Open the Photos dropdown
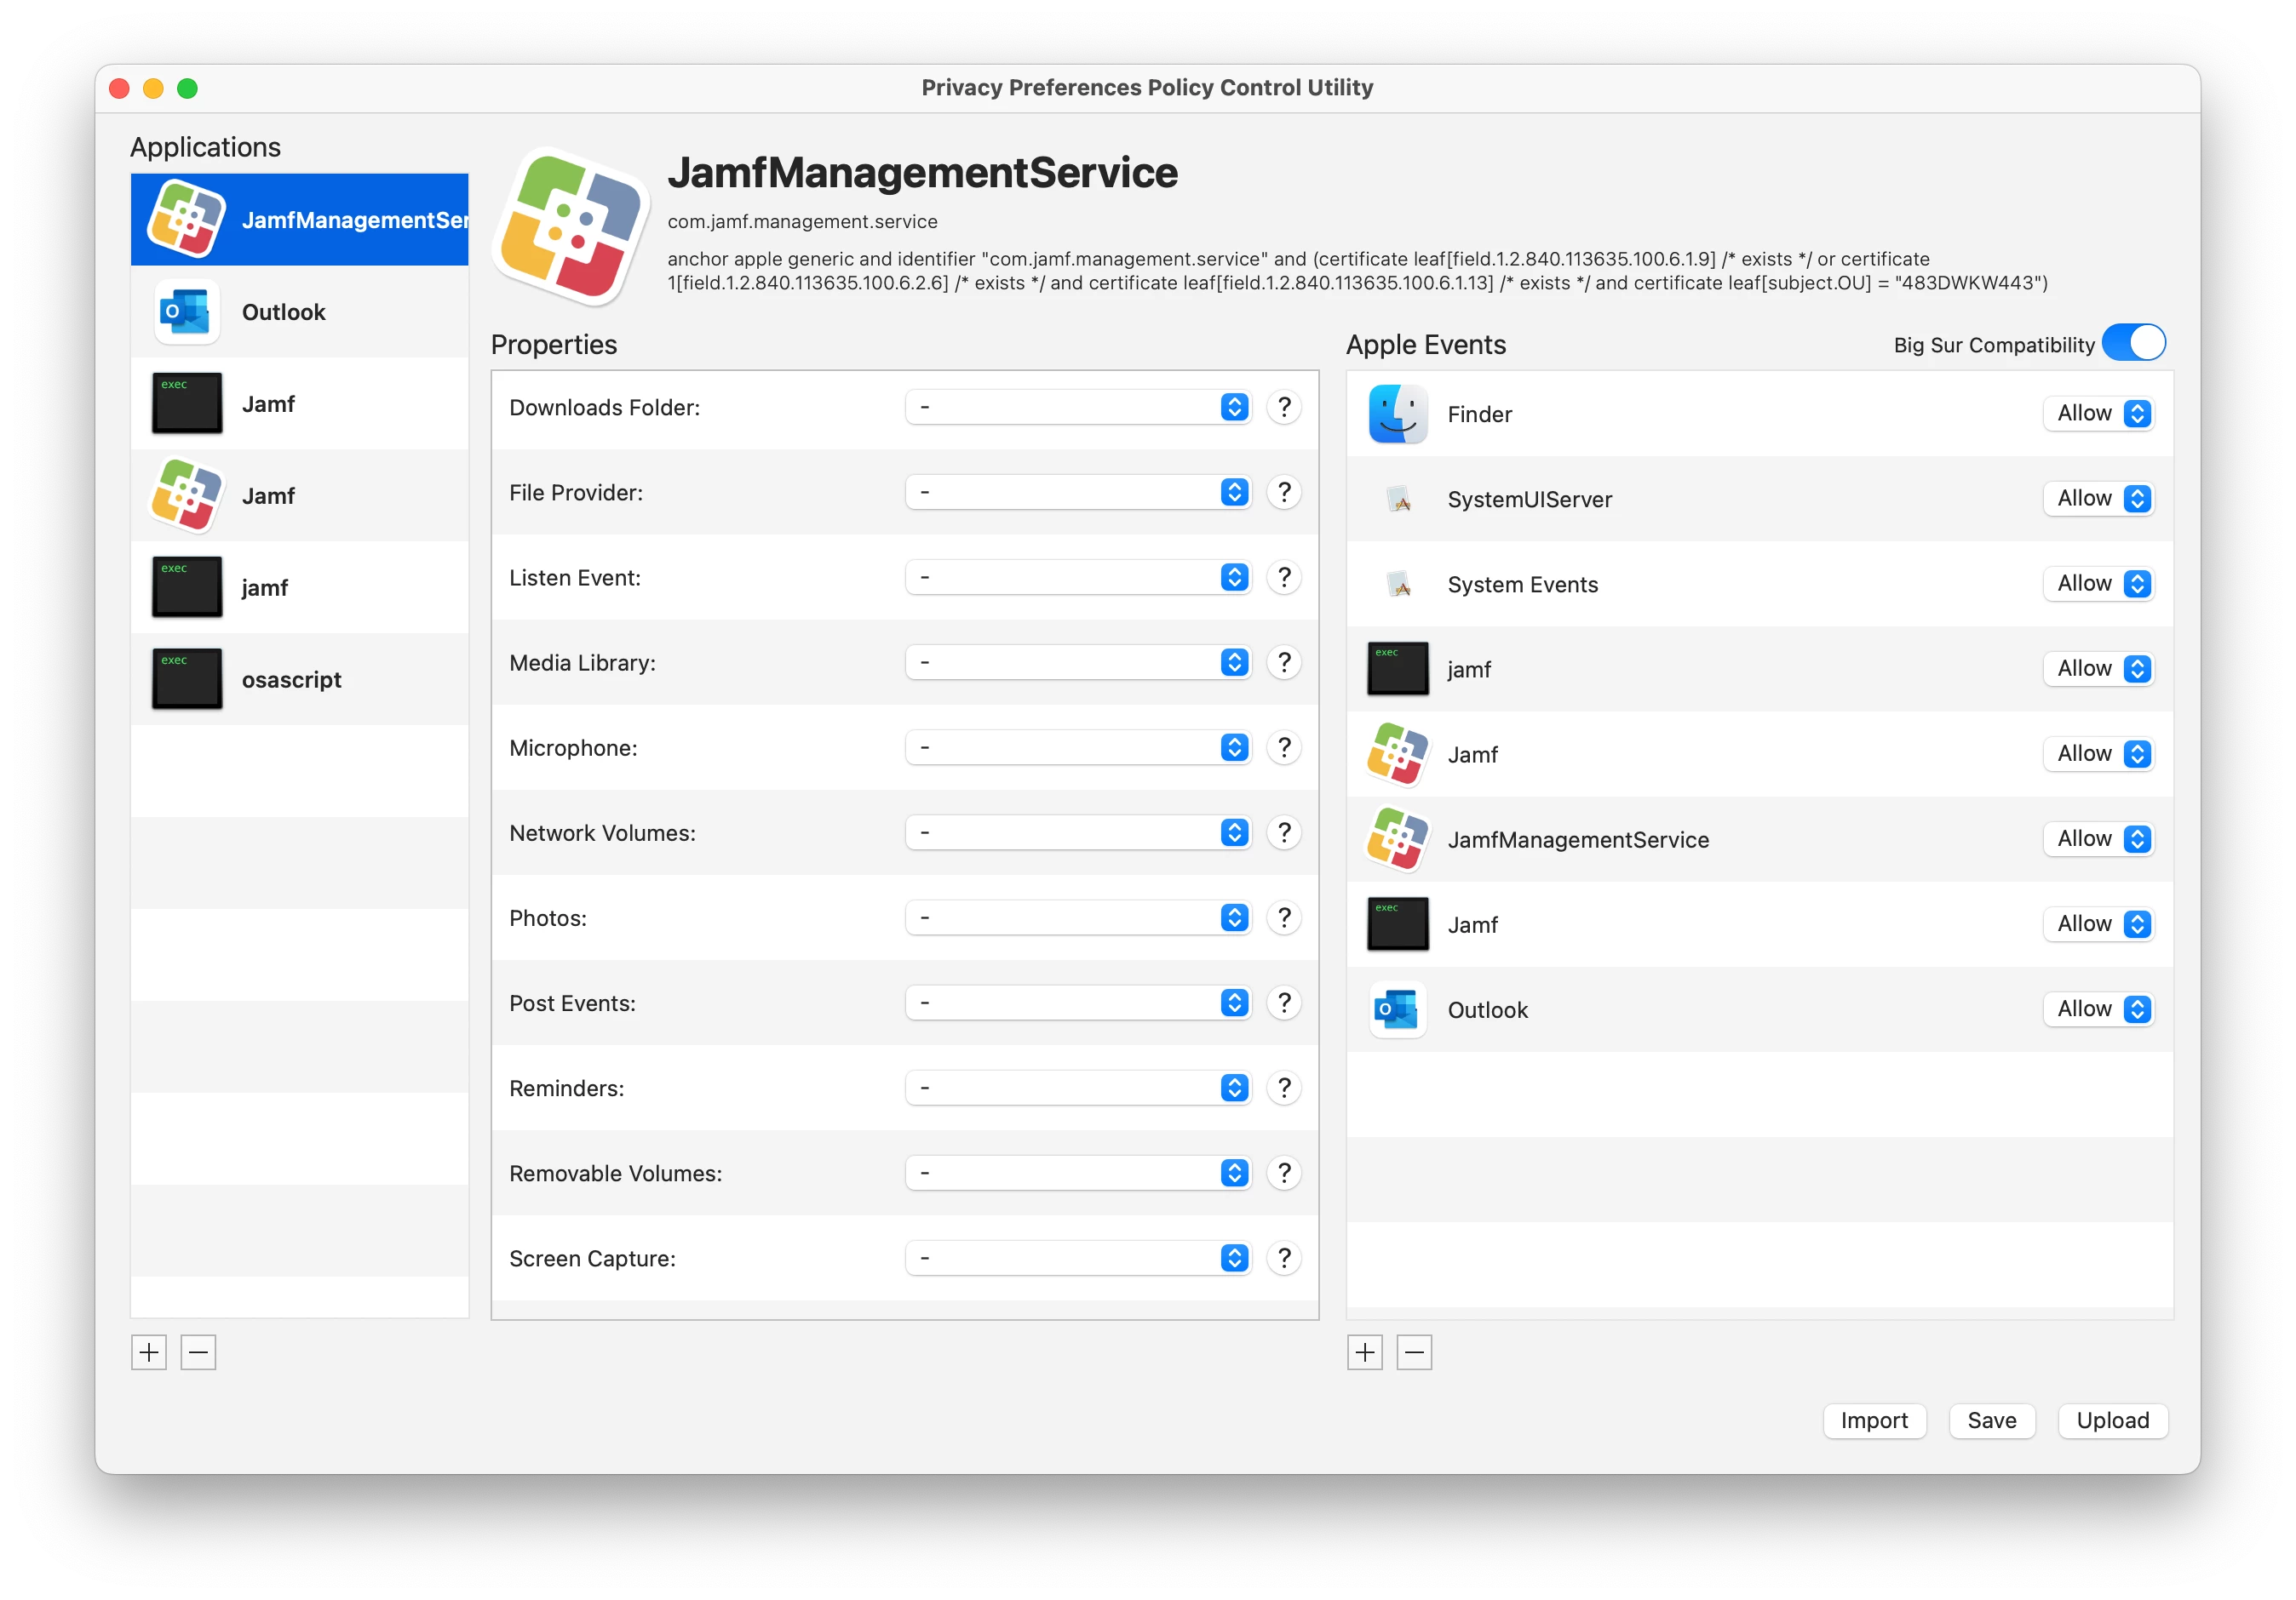The width and height of the screenshot is (2296, 1600). pyautogui.click(x=1078, y=917)
